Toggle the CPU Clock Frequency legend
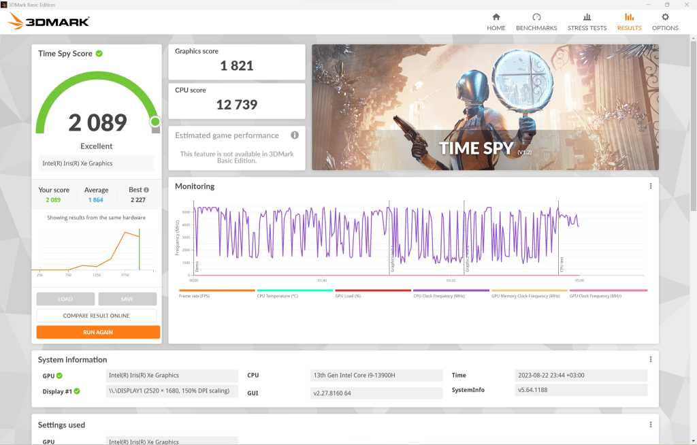The height and width of the screenshot is (445, 697). click(451, 293)
